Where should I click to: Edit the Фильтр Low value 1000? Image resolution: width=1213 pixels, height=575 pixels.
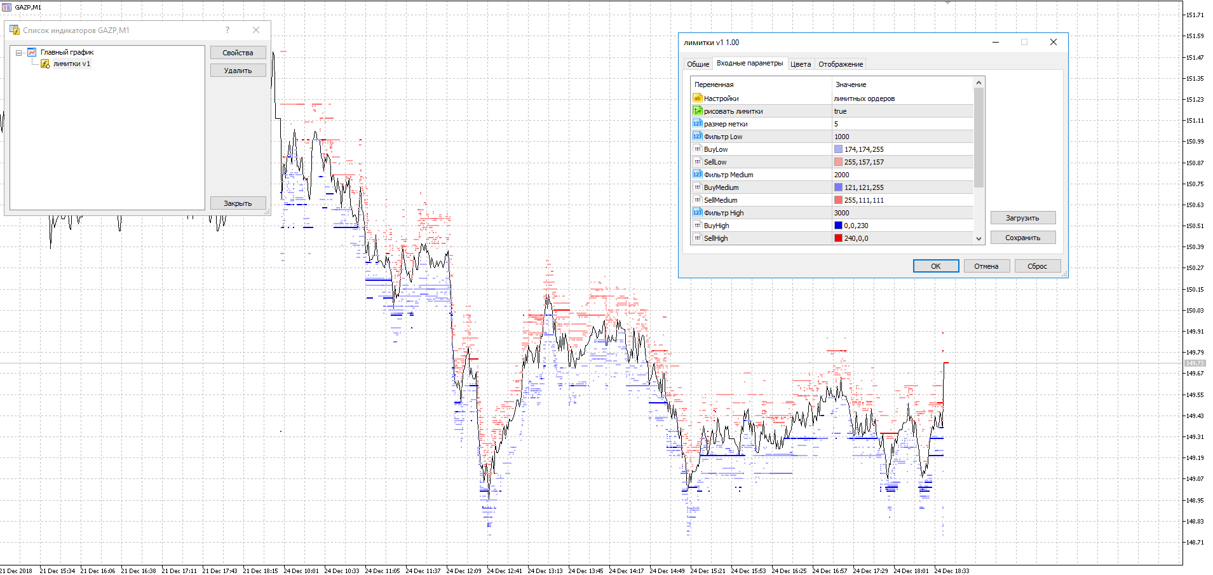(902, 137)
